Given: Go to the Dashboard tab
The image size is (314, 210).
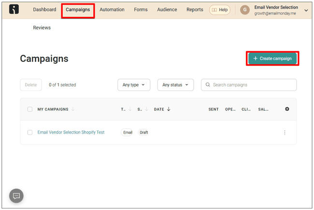Looking at the screenshot, I should click(44, 10).
